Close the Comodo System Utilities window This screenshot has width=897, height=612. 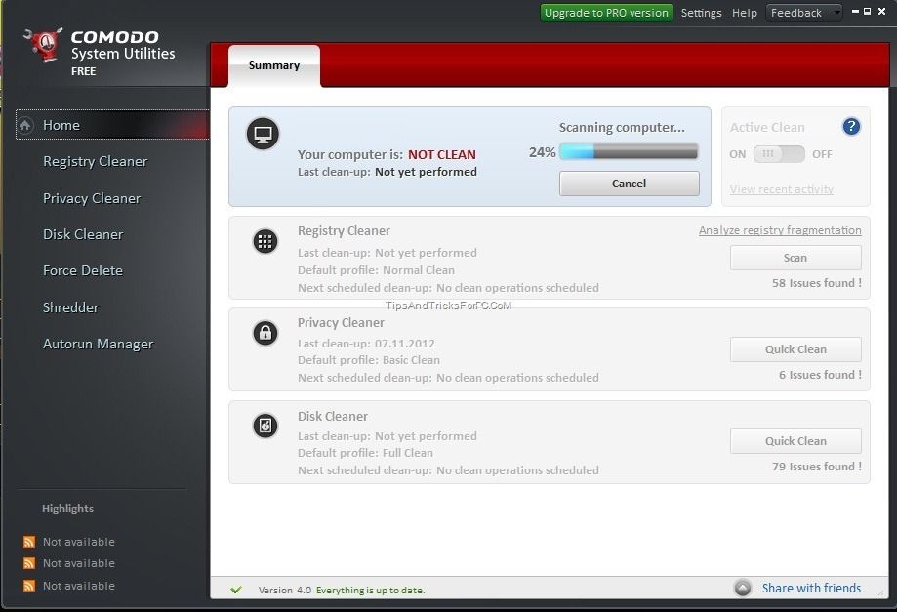tap(881, 11)
